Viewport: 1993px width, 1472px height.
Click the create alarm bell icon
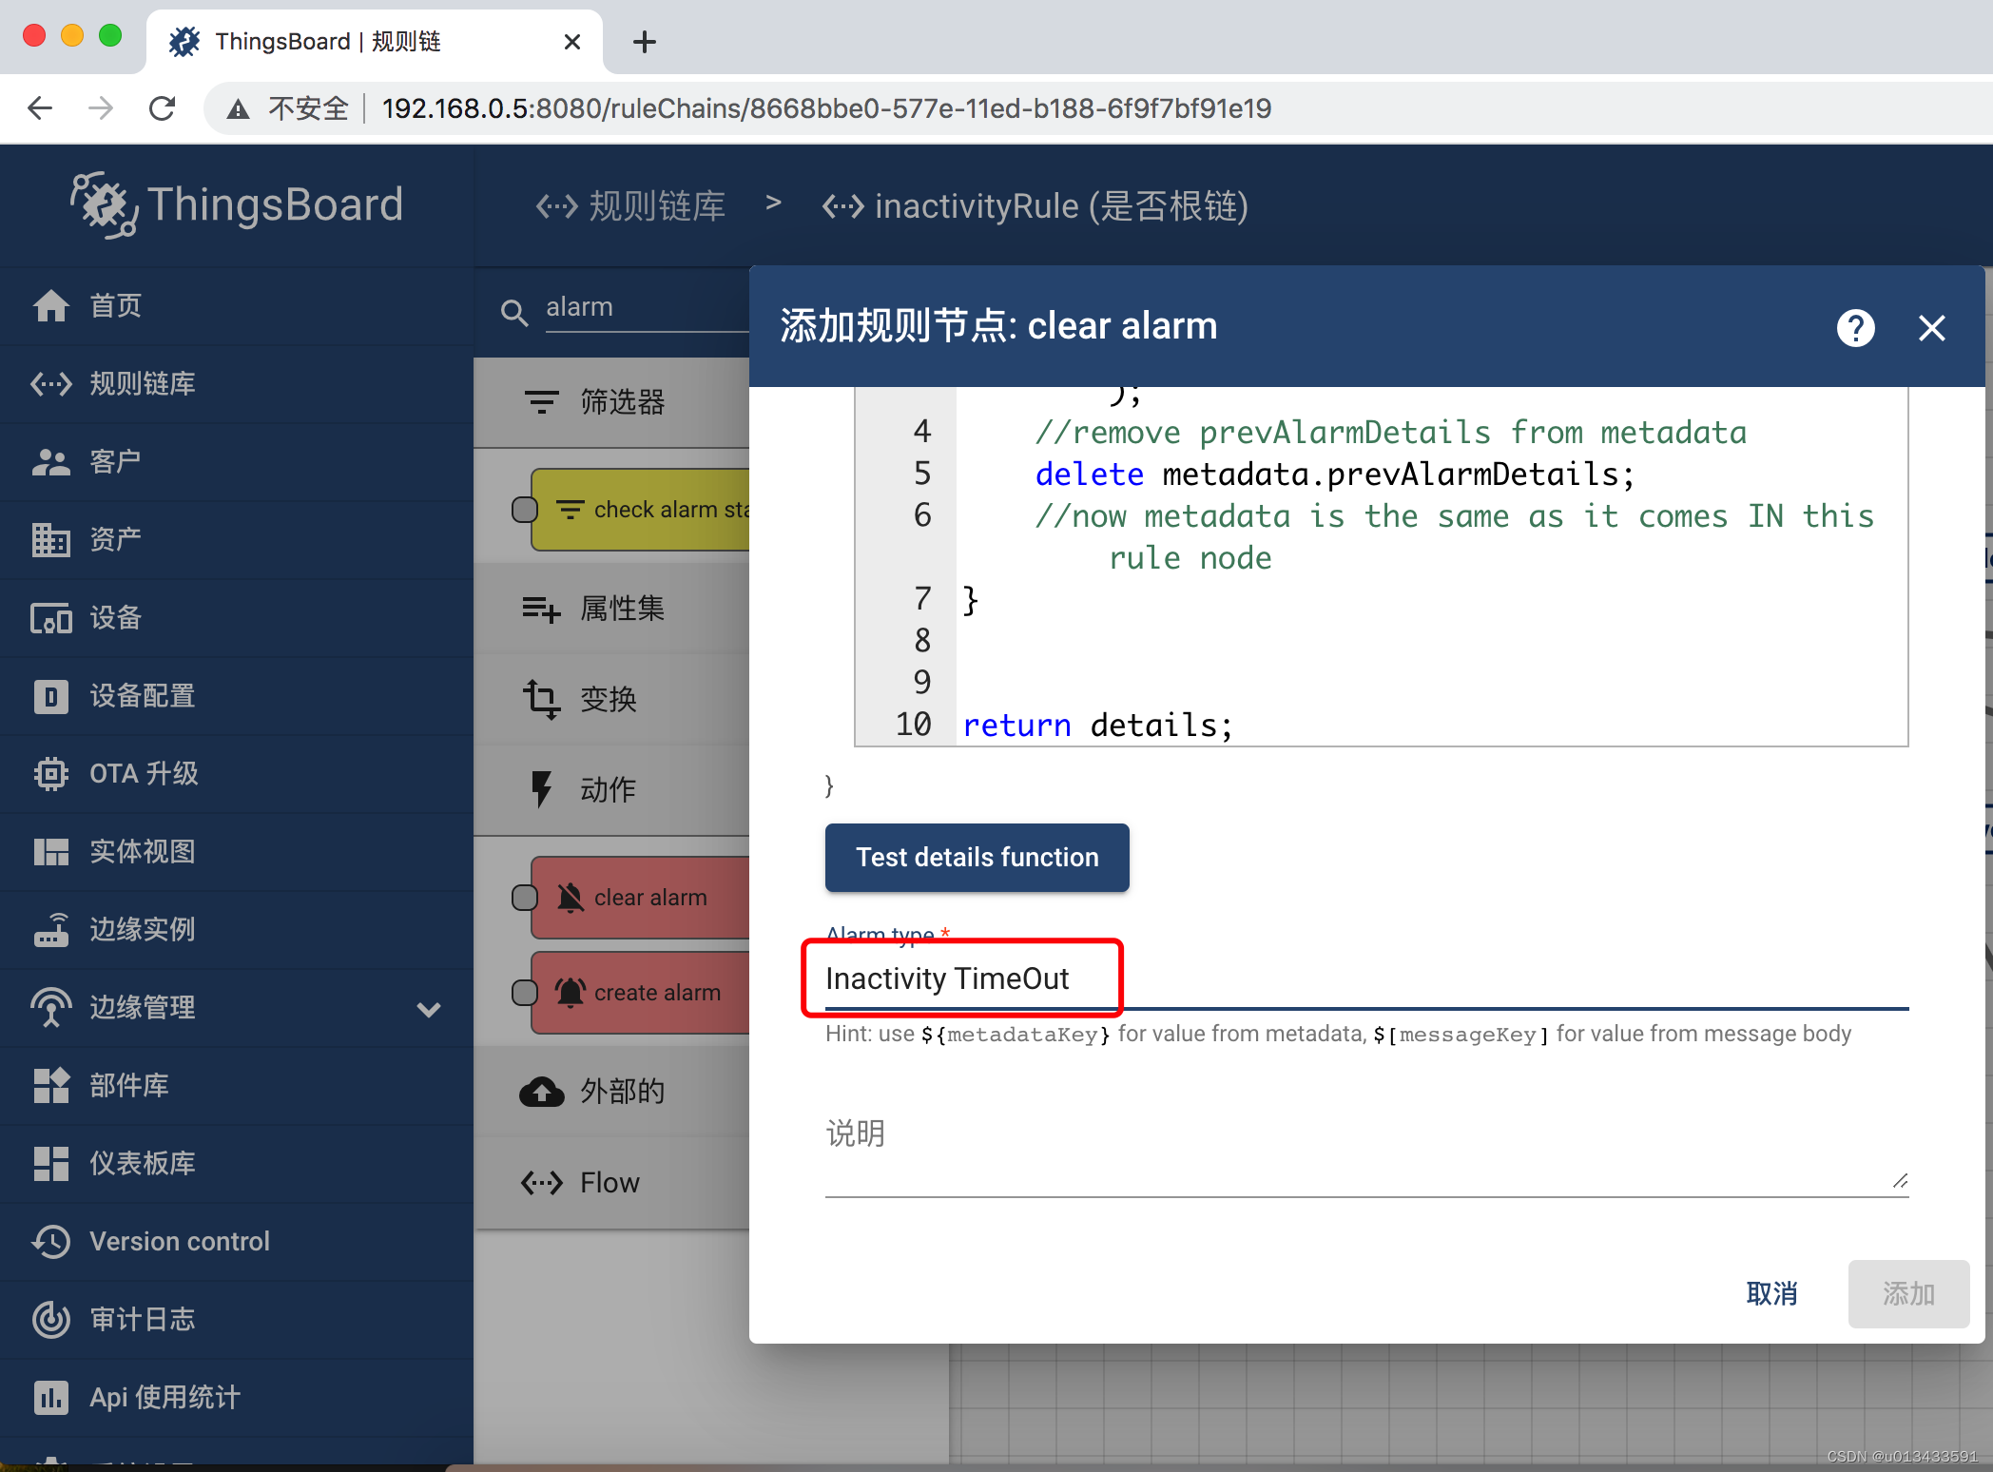(570, 993)
